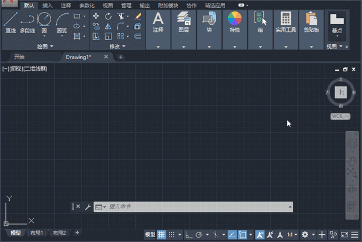The width and height of the screenshot is (362, 242).
Task: Toggle ortho mode in status bar
Action: [188, 234]
